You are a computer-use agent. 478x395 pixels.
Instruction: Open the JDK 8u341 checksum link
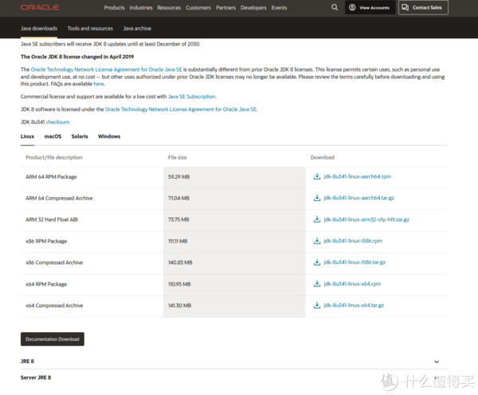click(x=57, y=122)
